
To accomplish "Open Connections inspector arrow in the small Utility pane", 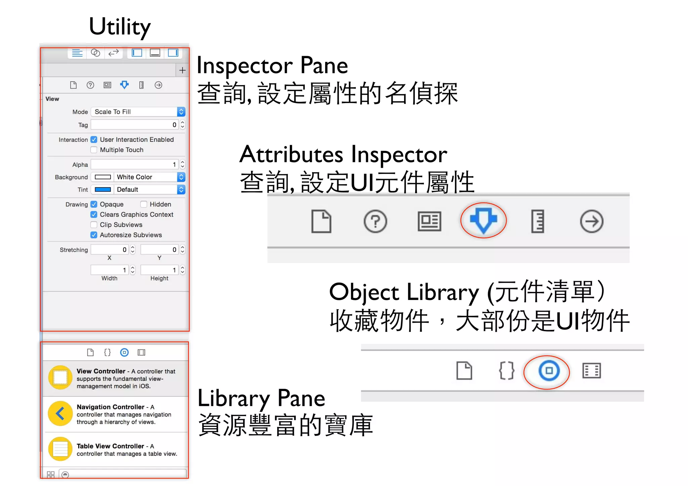I will (159, 85).
